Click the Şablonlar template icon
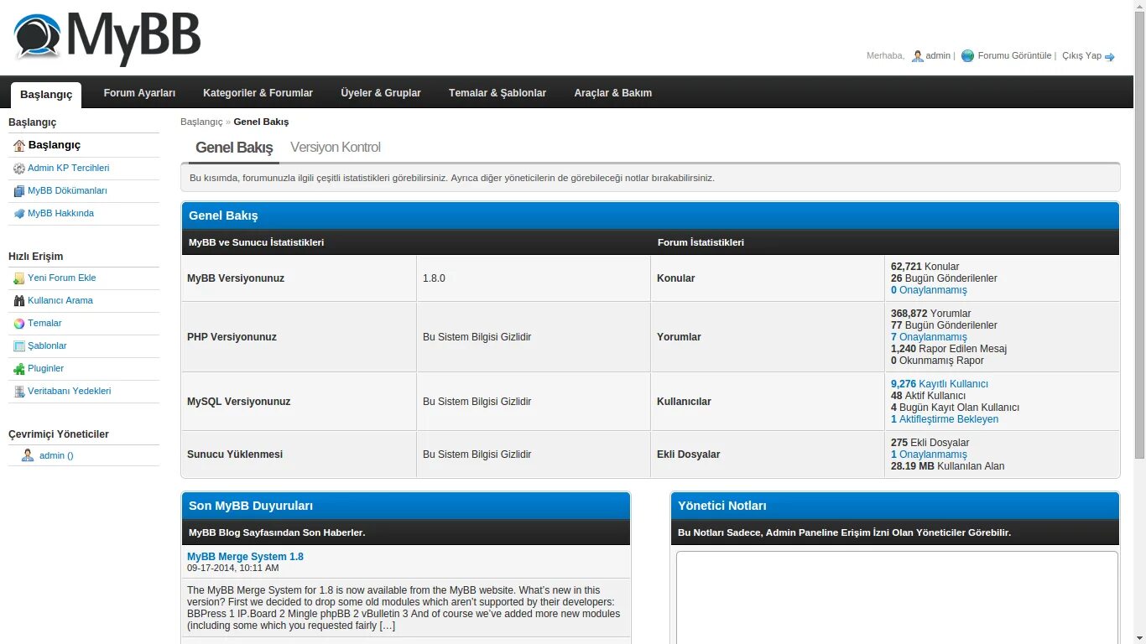The width and height of the screenshot is (1146, 644). [19, 345]
